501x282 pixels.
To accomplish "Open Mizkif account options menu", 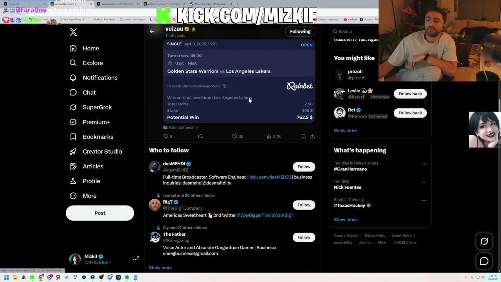I will (x=135, y=259).
